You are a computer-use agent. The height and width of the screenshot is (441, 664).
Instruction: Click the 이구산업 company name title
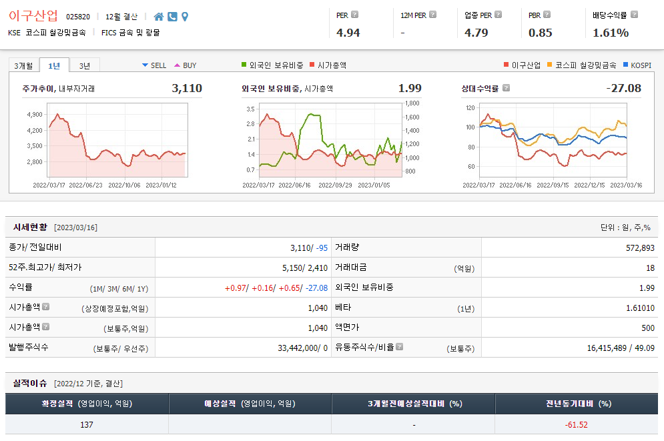[33, 15]
